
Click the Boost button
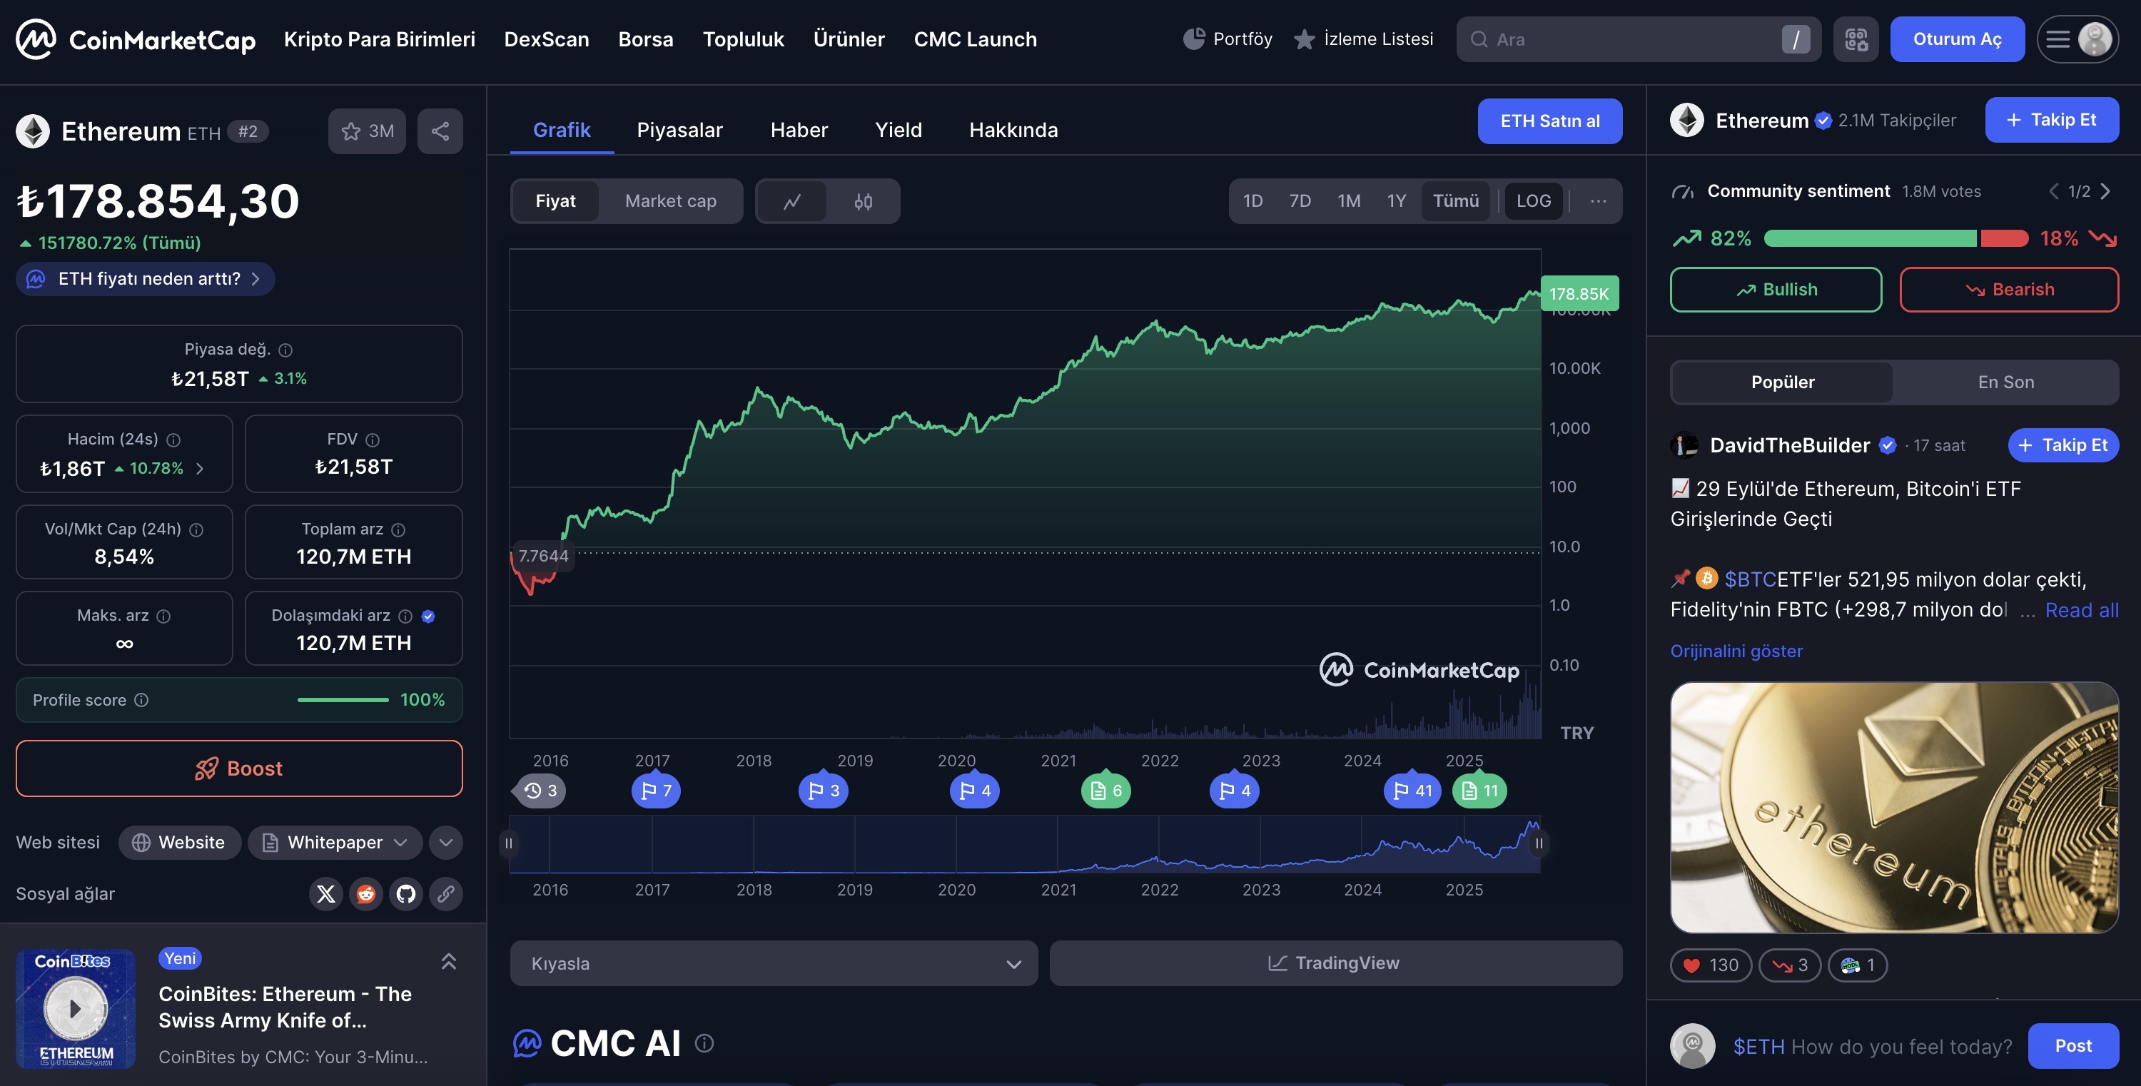pos(239,768)
